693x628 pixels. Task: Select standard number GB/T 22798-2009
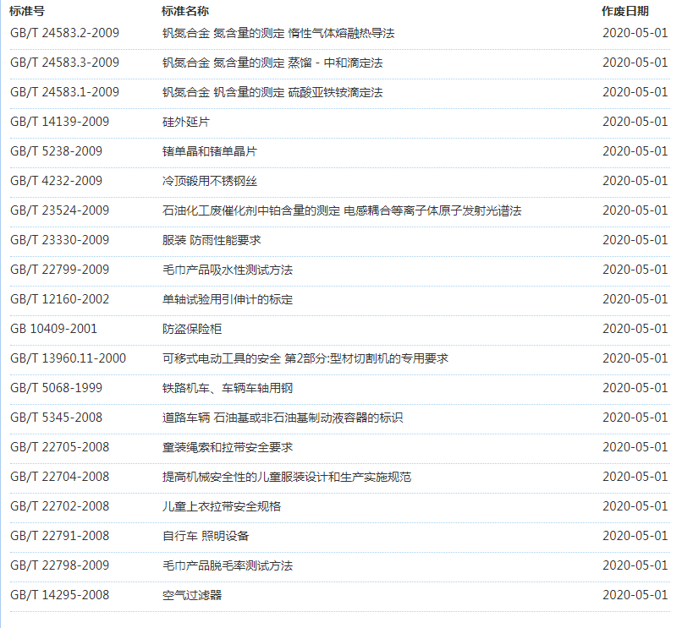pyautogui.click(x=59, y=565)
